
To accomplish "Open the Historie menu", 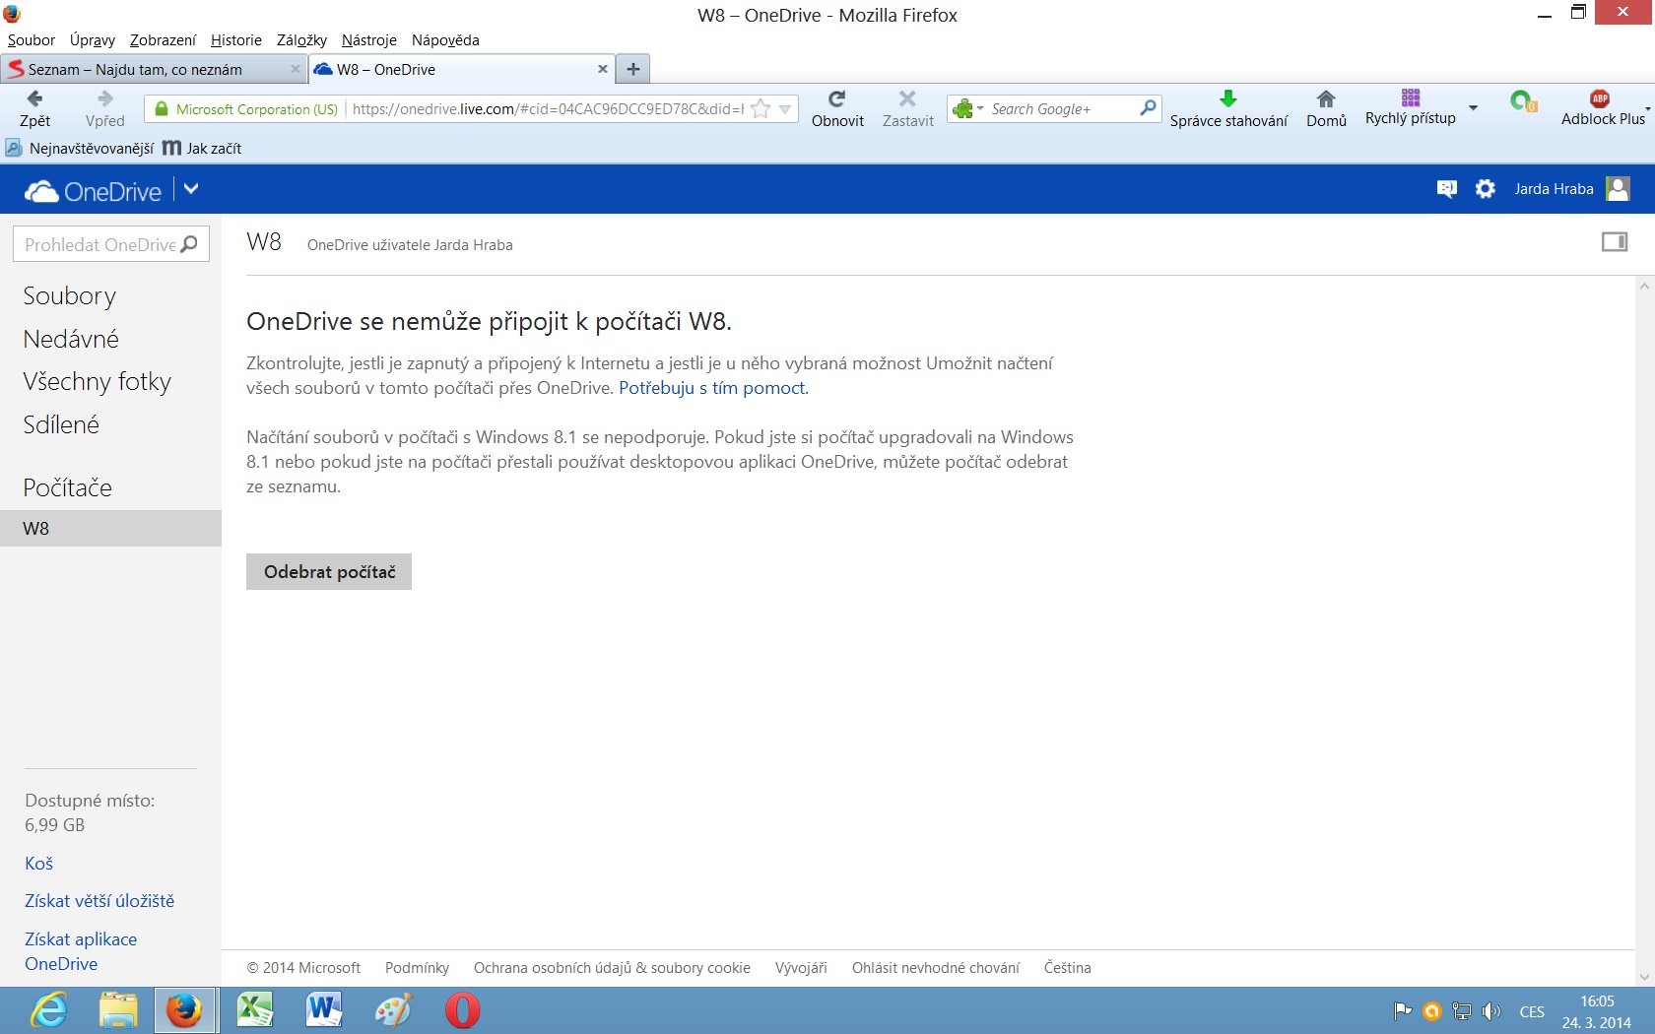I will 236,40.
